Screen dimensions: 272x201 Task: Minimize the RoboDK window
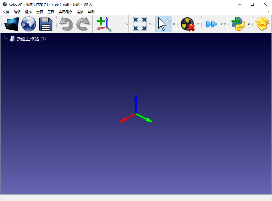click(240, 4)
